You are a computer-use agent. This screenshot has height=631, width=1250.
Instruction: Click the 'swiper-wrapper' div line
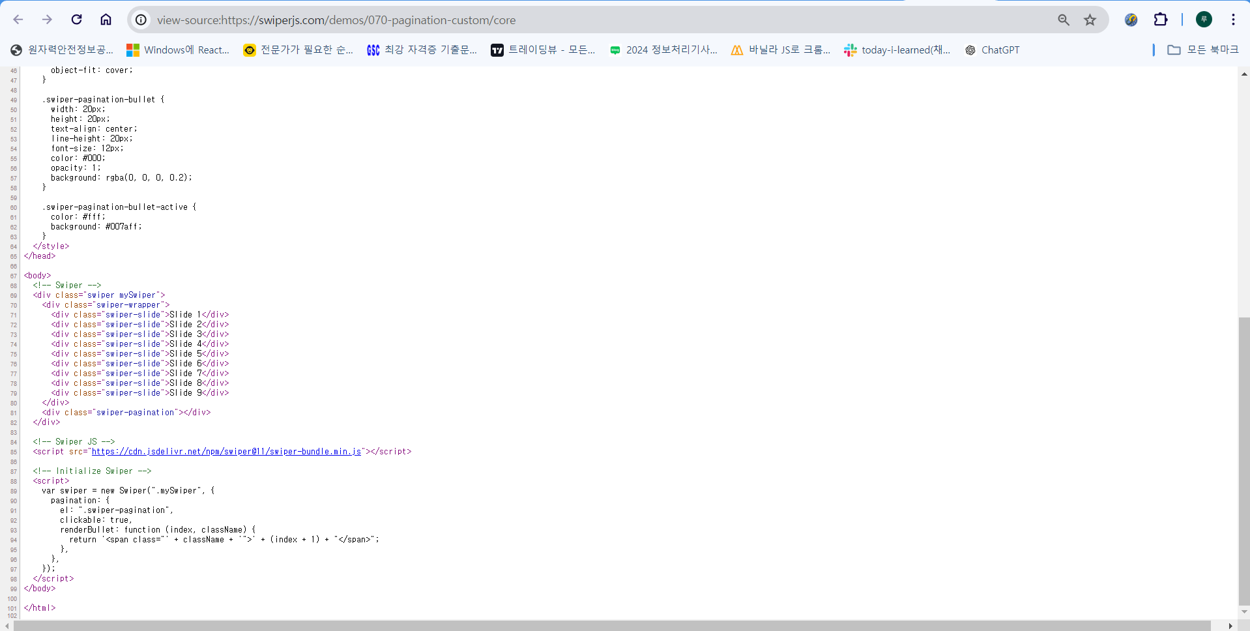106,304
